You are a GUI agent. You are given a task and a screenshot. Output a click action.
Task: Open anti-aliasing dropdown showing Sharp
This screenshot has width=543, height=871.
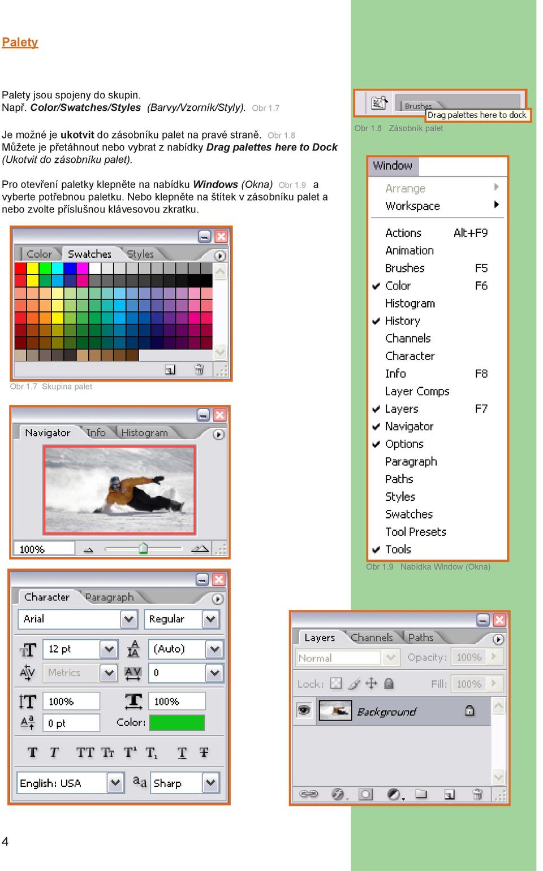click(210, 783)
